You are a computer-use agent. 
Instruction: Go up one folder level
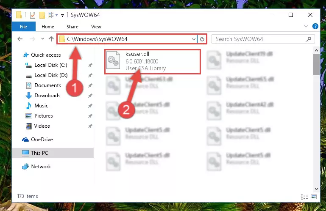51,39
